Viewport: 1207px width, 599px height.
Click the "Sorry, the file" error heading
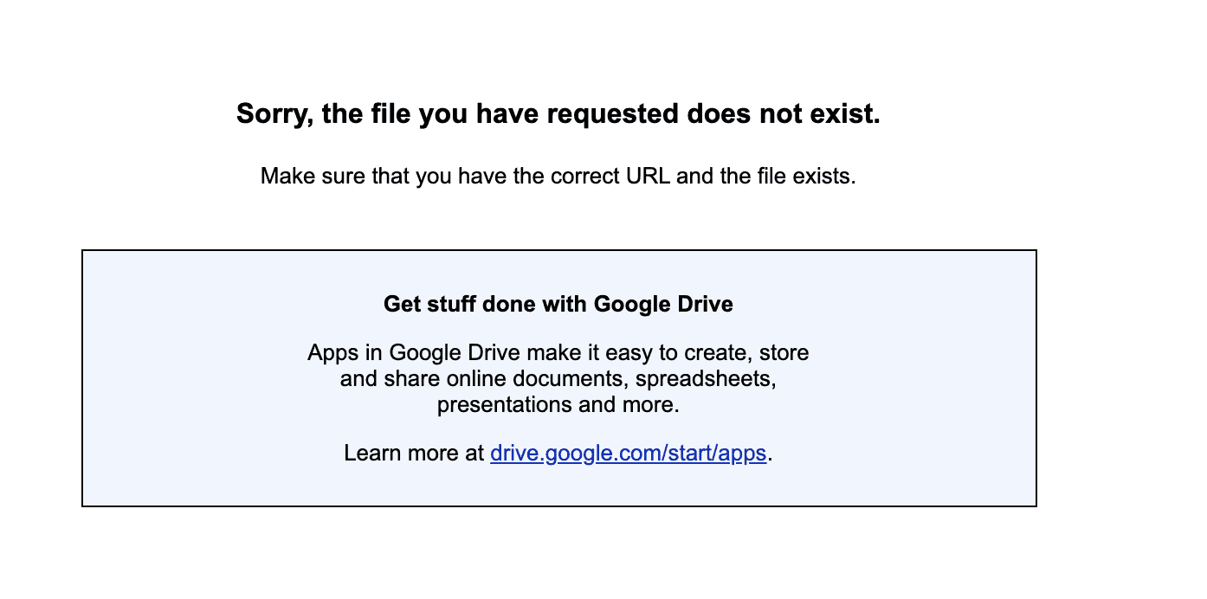coord(558,113)
